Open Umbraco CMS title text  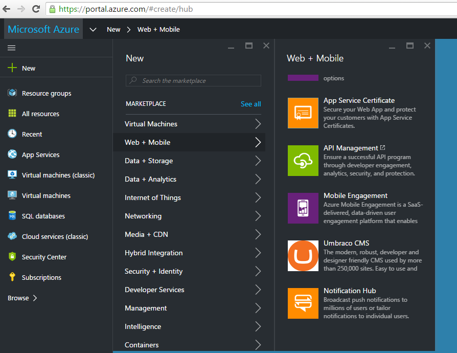[x=346, y=243]
